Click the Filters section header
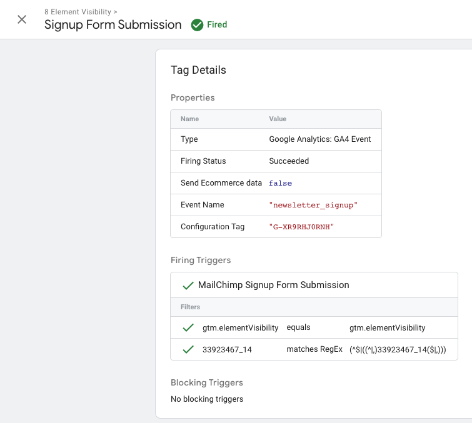 pos(190,307)
